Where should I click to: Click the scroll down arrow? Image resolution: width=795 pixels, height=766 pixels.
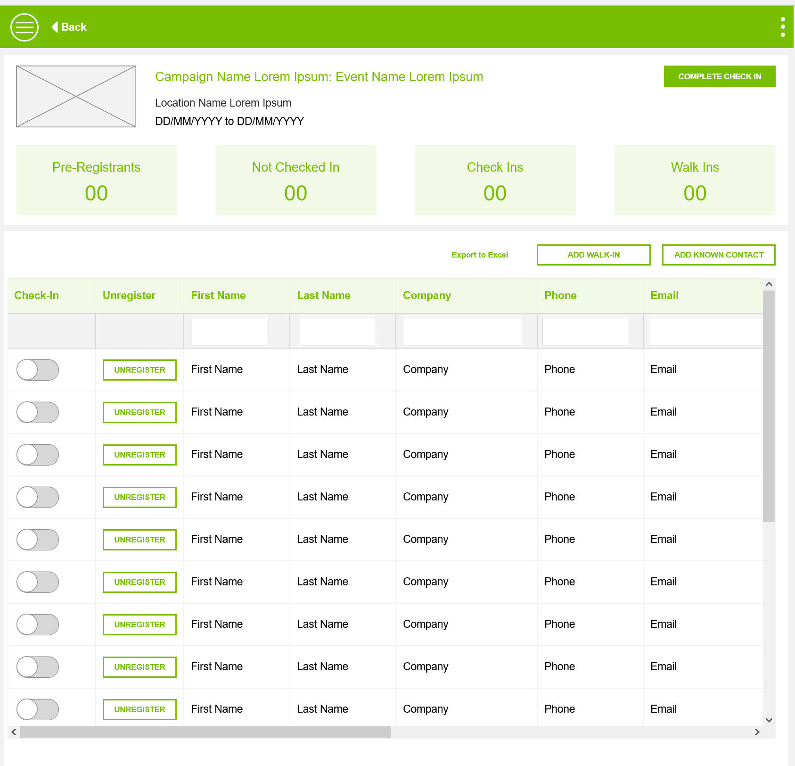pyautogui.click(x=769, y=720)
